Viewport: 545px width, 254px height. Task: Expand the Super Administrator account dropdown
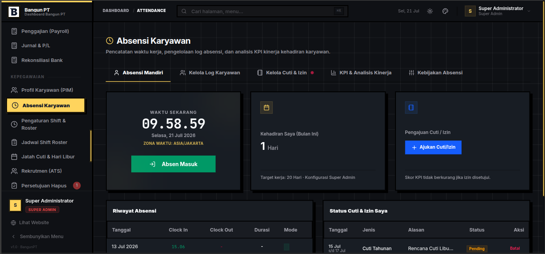(498, 11)
